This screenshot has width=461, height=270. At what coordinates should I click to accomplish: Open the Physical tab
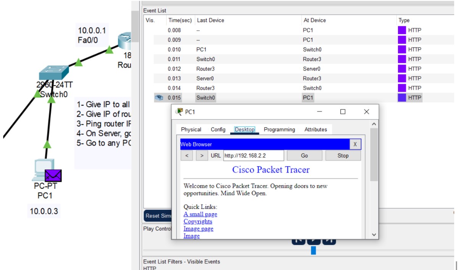click(191, 130)
